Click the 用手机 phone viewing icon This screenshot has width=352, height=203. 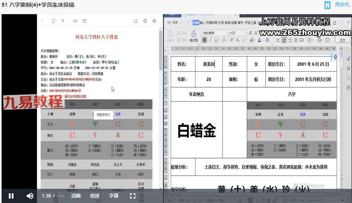pyautogui.click(x=328, y=5)
